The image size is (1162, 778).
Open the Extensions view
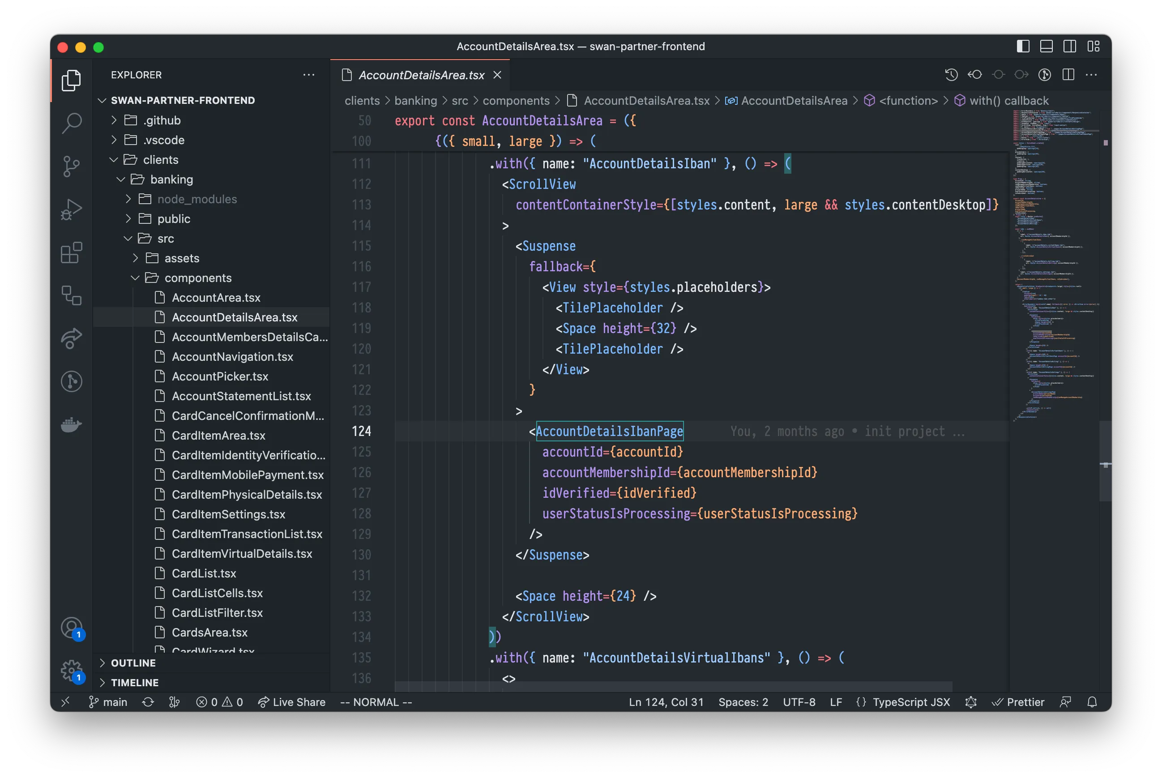[72, 253]
